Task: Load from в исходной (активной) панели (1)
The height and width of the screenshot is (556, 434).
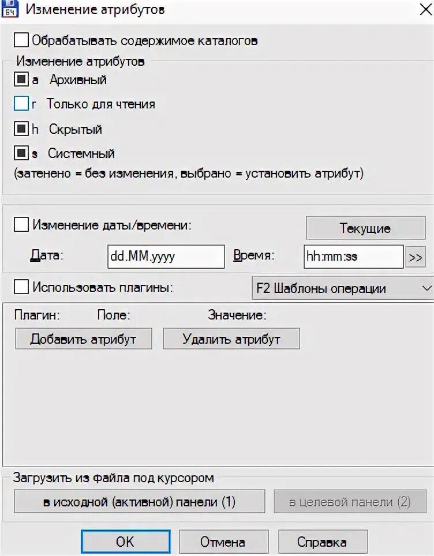Action: pos(140,501)
